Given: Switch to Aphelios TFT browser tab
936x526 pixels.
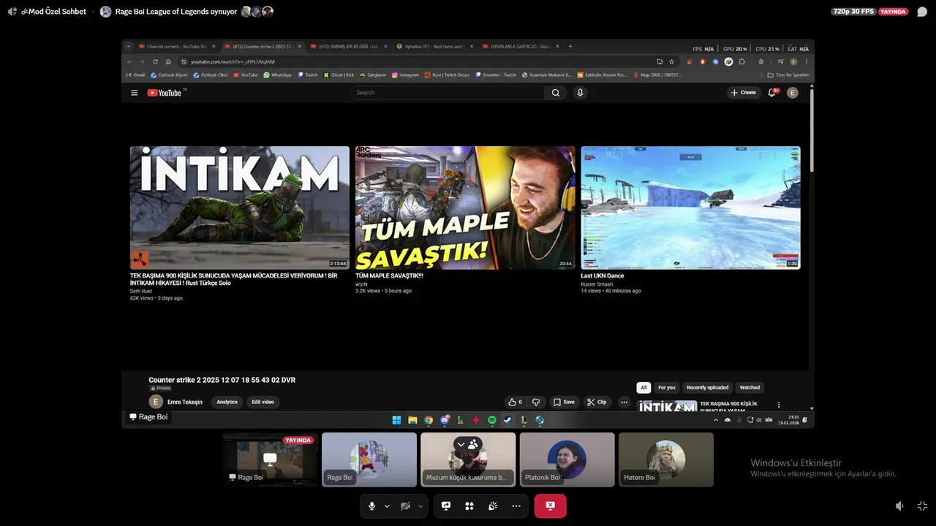Looking at the screenshot, I should click(434, 46).
